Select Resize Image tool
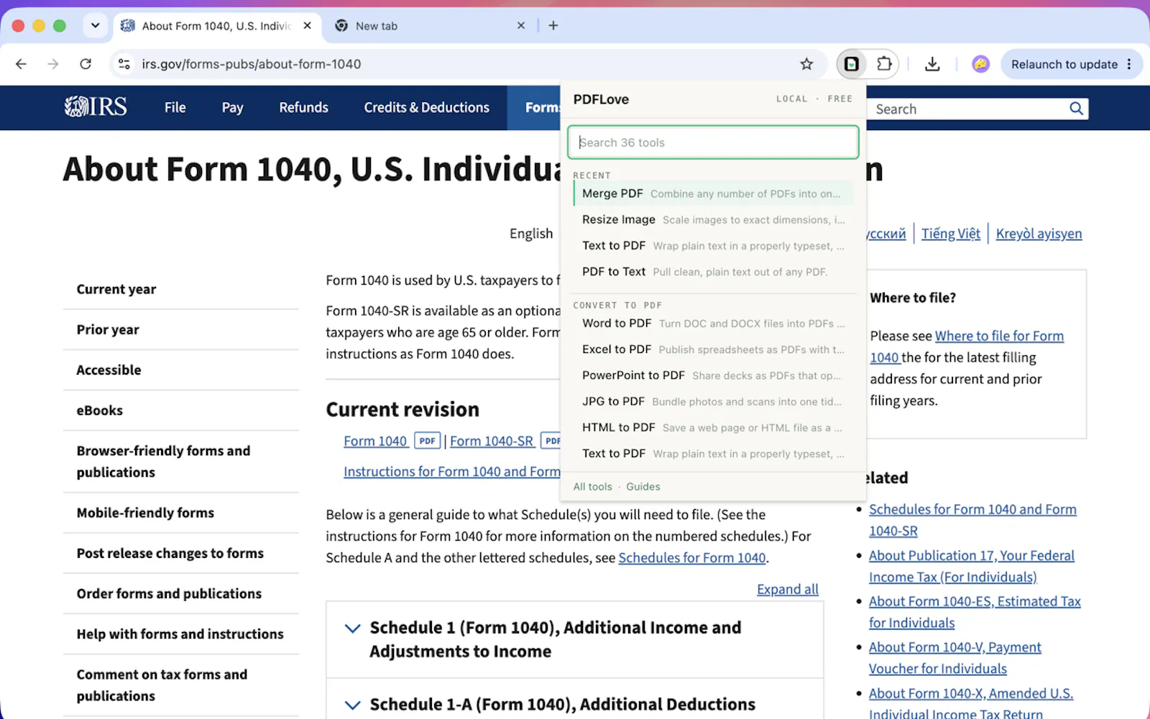The width and height of the screenshot is (1150, 719). (713, 219)
